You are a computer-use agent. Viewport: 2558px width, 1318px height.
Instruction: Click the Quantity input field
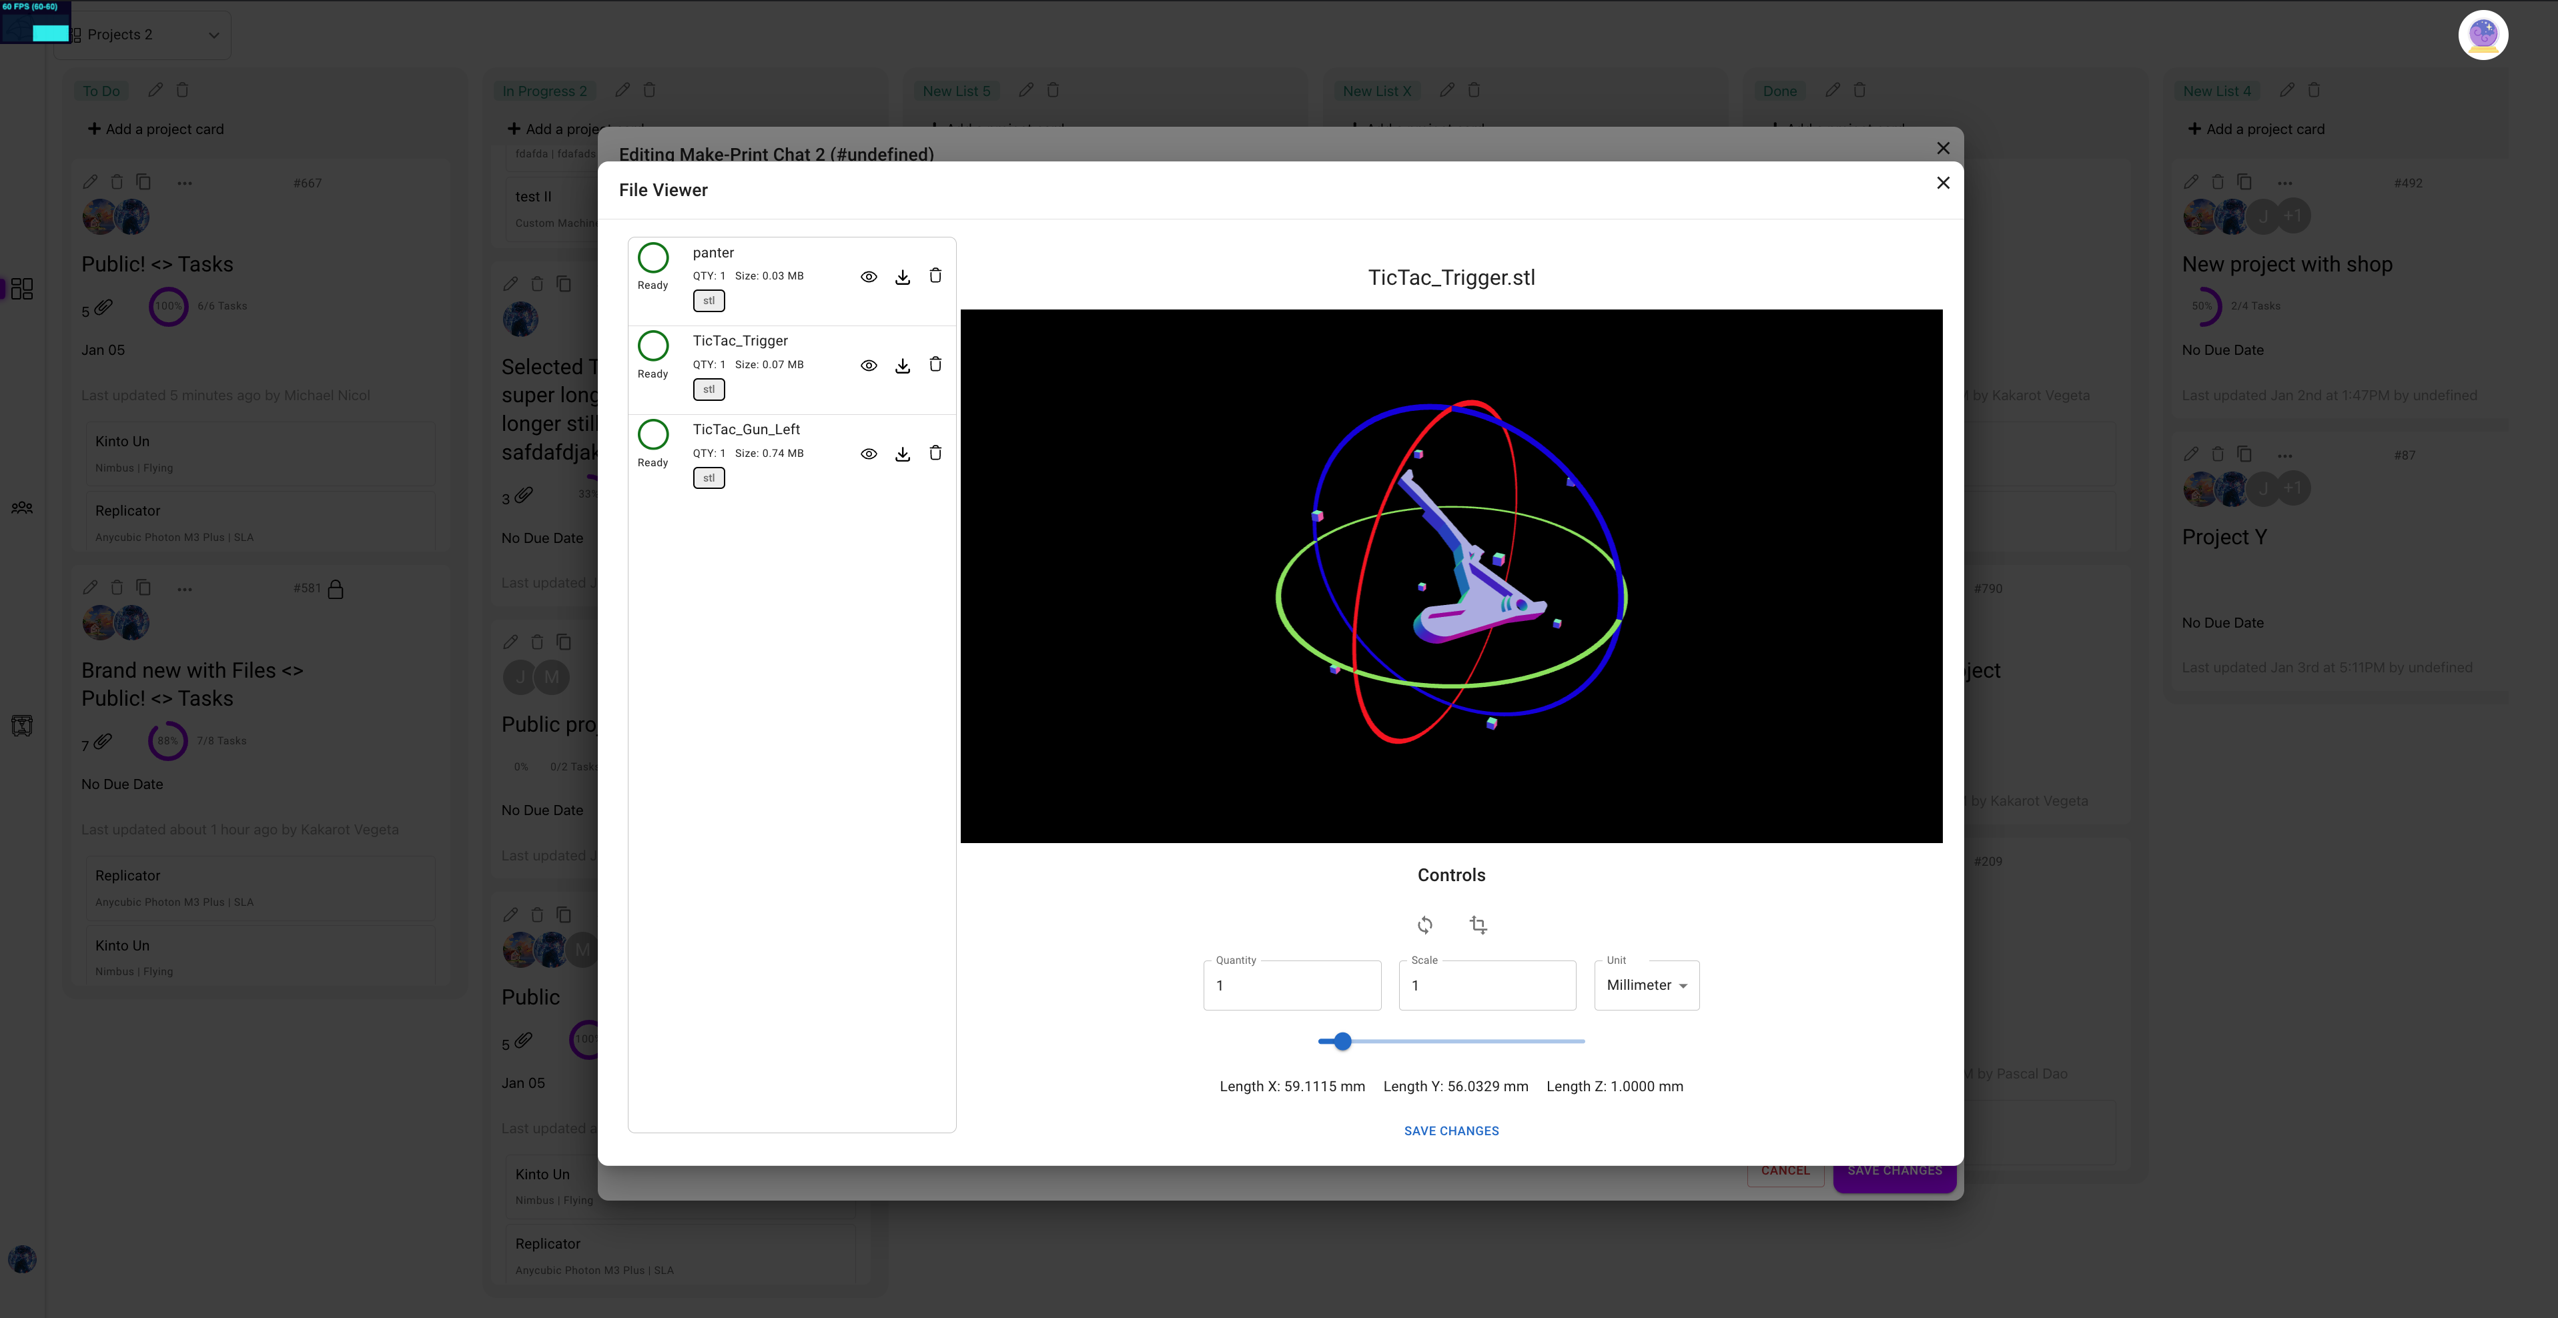pyautogui.click(x=1291, y=986)
